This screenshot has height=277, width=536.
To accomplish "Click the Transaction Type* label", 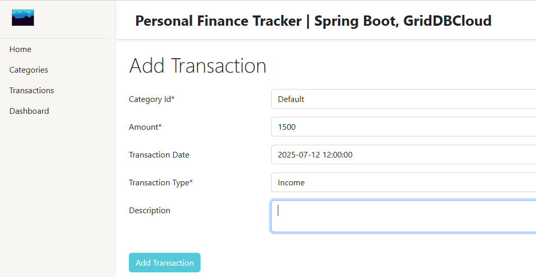I will coord(161,183).
